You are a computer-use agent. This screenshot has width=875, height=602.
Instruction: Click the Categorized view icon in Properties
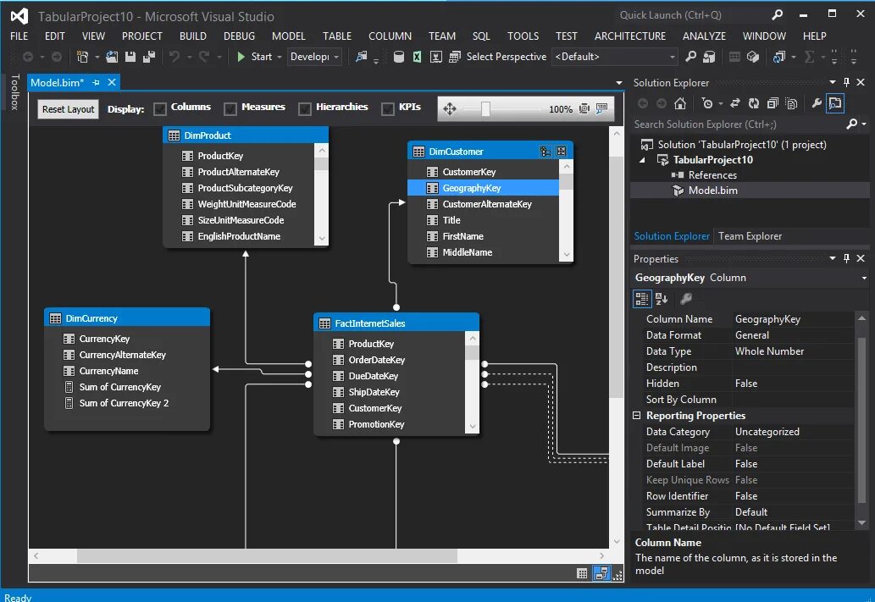tap(642, 299)
